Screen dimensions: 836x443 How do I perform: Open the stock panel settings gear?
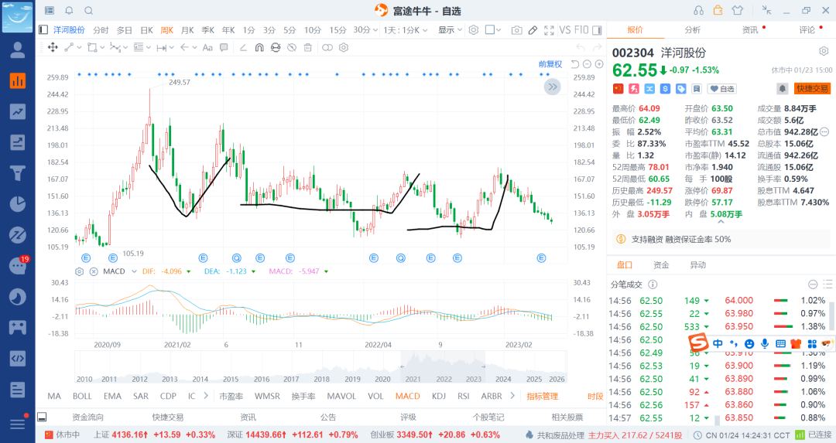pyautogui.click(x=824, y=51)
